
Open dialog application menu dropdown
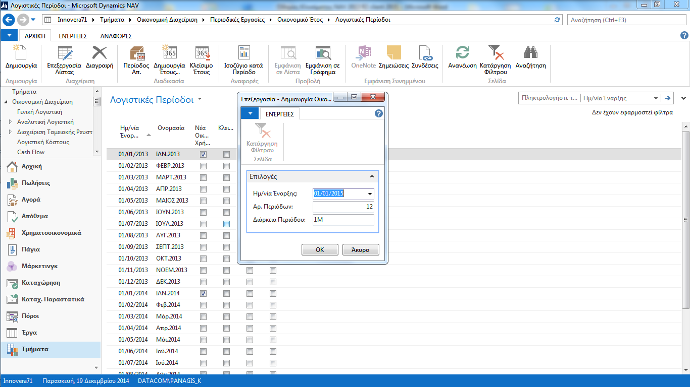point(250,114)
